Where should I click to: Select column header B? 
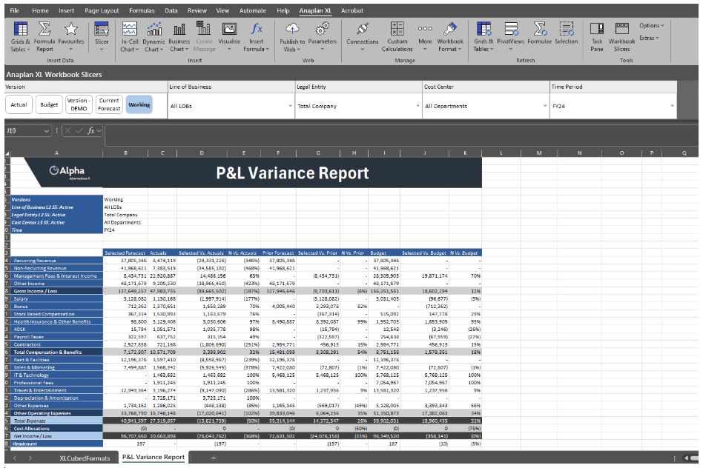[125, 153]
